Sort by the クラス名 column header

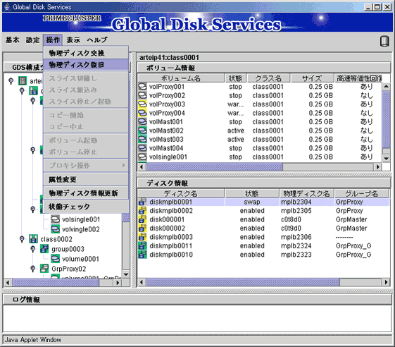[268, 78]
